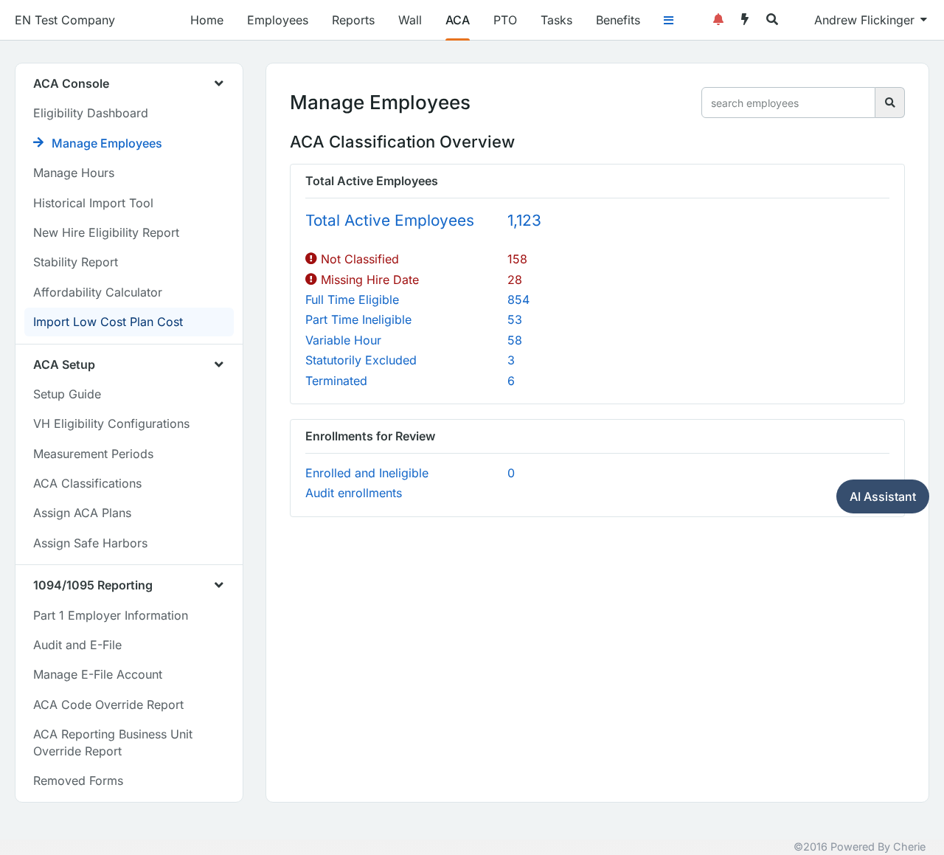
Task: Click the Audit enrollments link
Action: 354,493
